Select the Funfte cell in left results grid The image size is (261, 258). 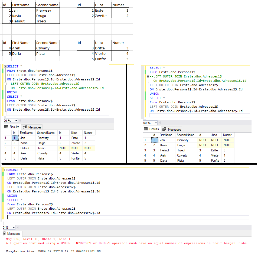click(76, 159)
